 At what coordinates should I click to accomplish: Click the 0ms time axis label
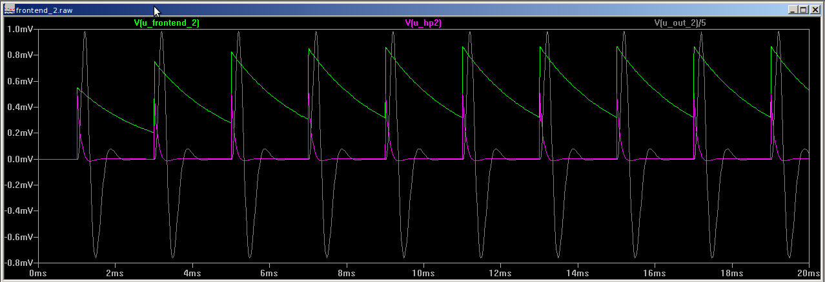[x=39, y=272]
